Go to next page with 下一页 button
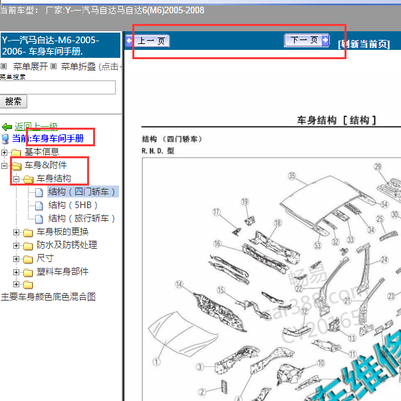The height and width of the screenshot is (401, 401). 307,40
